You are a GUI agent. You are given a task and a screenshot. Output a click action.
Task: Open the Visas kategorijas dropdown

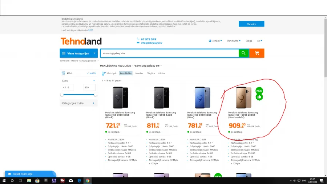click(78, 53)
